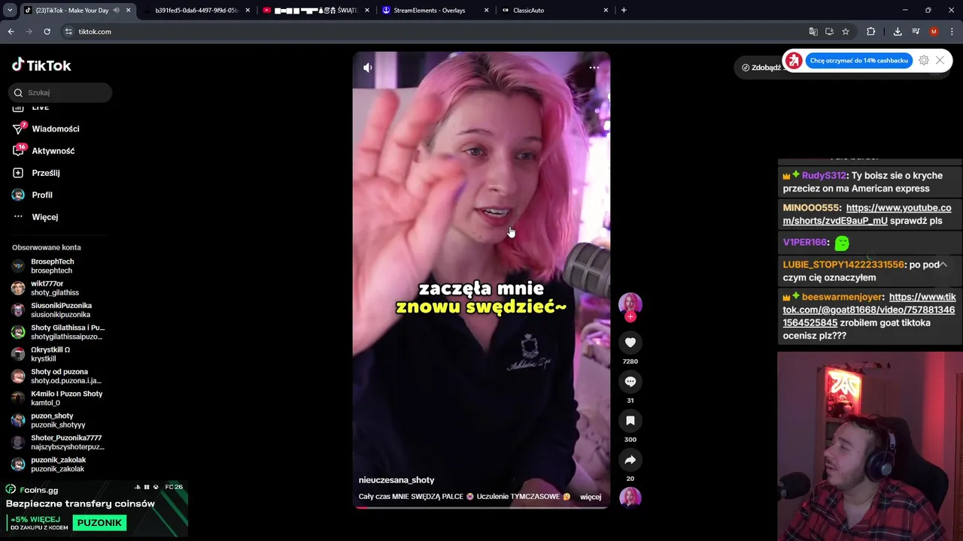This screenshot has width=963, height=541.
Task: Open the browser downloads icon
Action: click(x=898, y=32)
